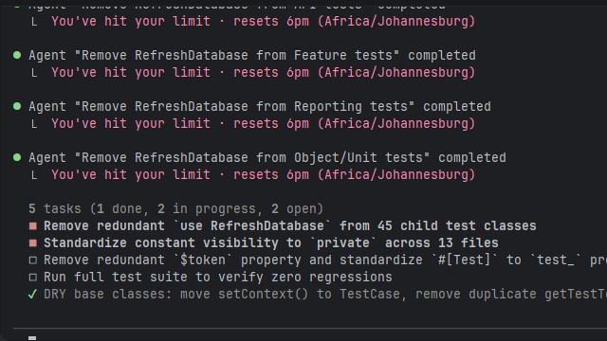Click the '5 tasks (1 done, 2 in progress, 2 open)' summary
This screenshot has height=341, width=607.
175,208
